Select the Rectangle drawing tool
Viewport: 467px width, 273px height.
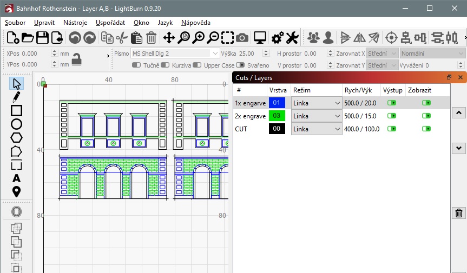pyautogui.click(x=16, y=111)
